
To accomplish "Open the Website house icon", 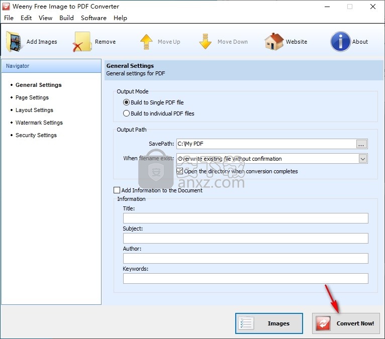I will [274, 42].
